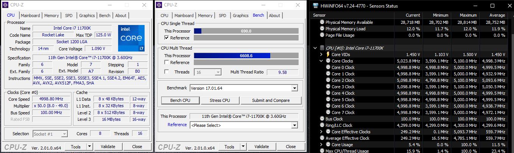Image resolution: width=514 pixels, height=153 pixels.
Task: Click Validate in the left CPU-Z window
Action: [108, 147]
